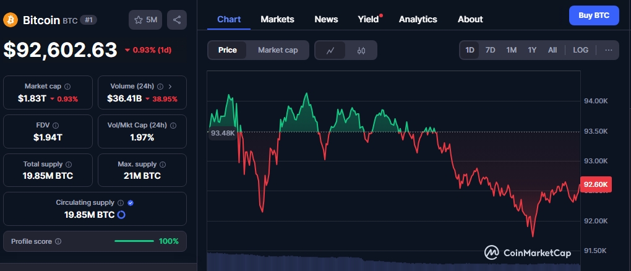Select the All time range
631x271 pixels.
tap(552, 50)
